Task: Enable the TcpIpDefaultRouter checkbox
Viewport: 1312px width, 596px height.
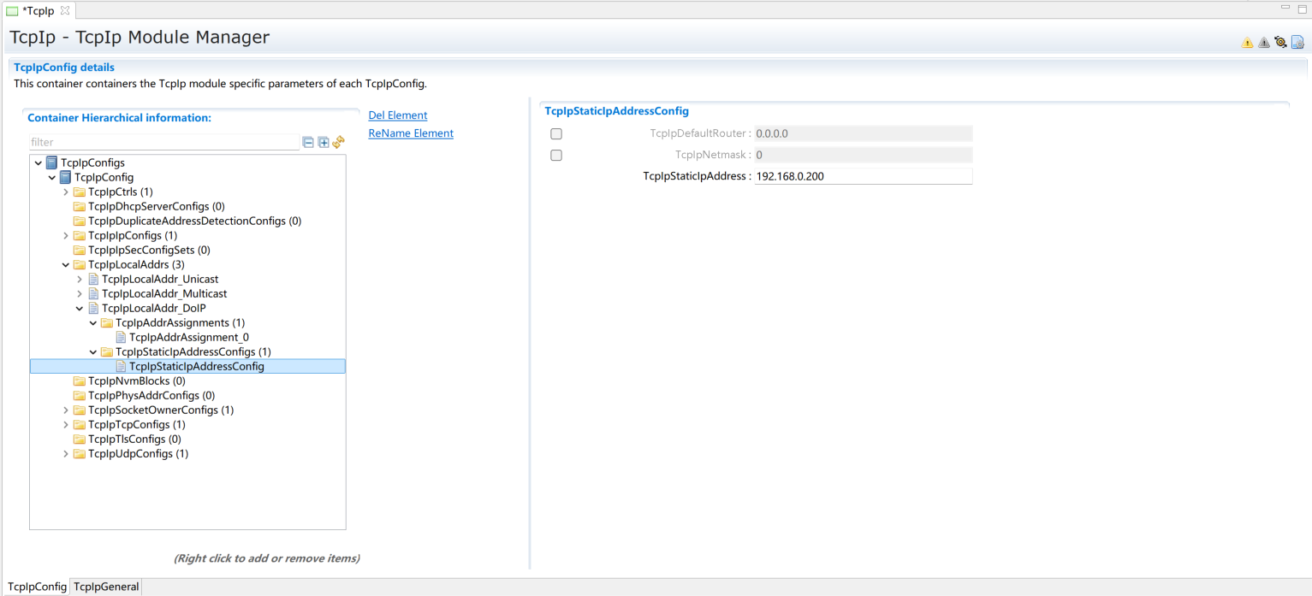Action: [x=556, y=134]
